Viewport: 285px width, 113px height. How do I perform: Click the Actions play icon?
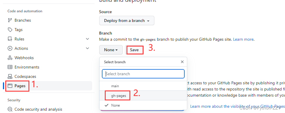(10, 48)
